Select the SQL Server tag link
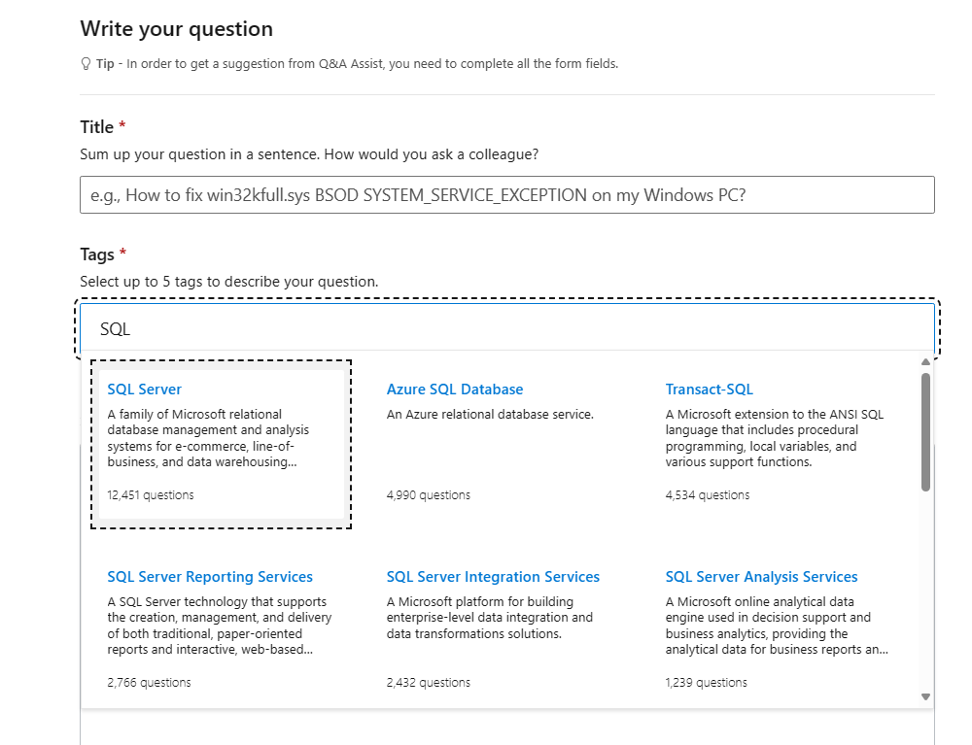This screenshot has height=745, width=972. 144,389
